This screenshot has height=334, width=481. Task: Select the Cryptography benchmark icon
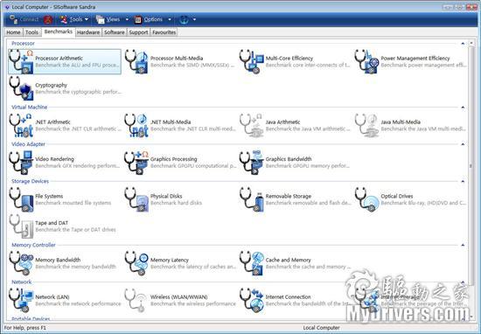pos(21,88)
